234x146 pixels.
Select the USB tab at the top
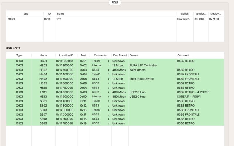tap(115, 2)
